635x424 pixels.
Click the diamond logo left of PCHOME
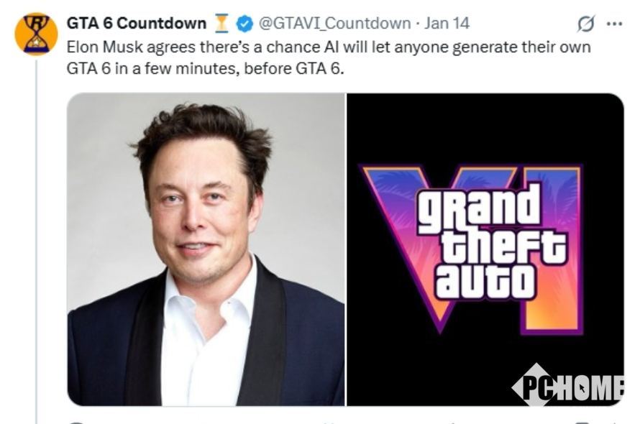pyautogui.click(x=528, y=386)
